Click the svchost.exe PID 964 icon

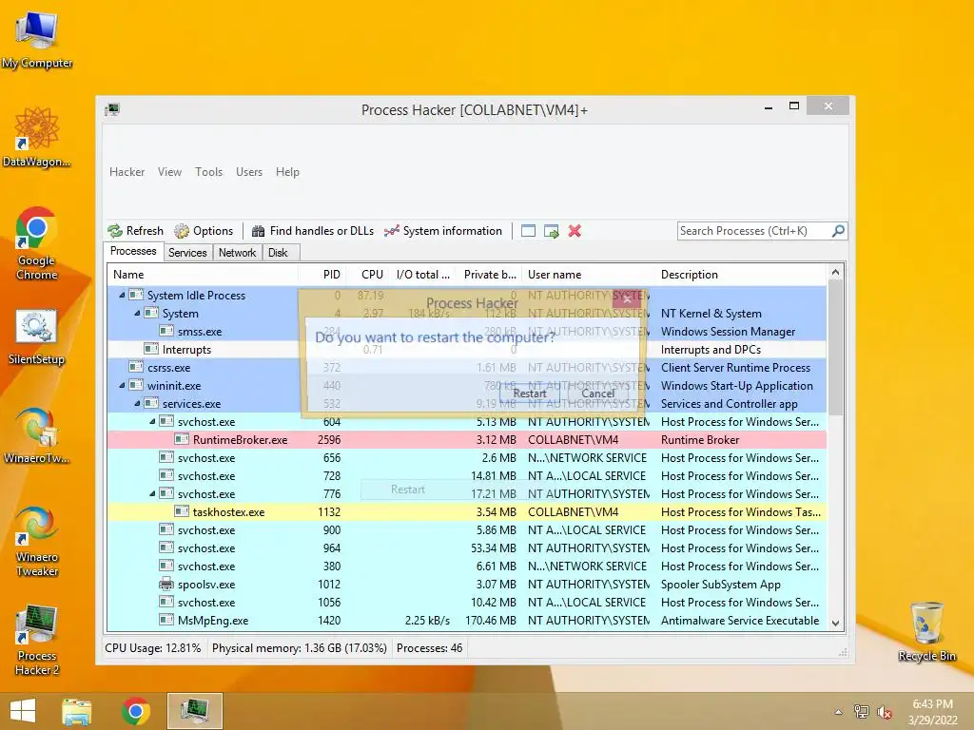pos(166,548)
